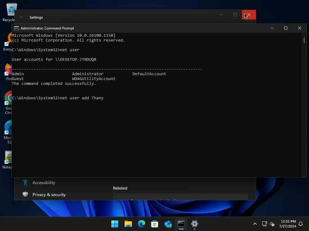The image size is (309, 231).
Task: Minimize the Command Prompt window
Action: coord(272,28)
